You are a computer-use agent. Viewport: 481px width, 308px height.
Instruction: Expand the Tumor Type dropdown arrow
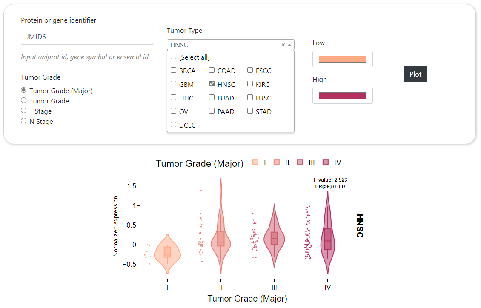pyautogui.click(x=289, y=45)
